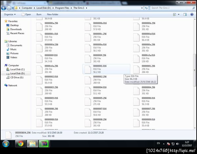Viewport: 197px width, 154px height.
Task: Open CD Drive (G:)
Action: (15, 77)
